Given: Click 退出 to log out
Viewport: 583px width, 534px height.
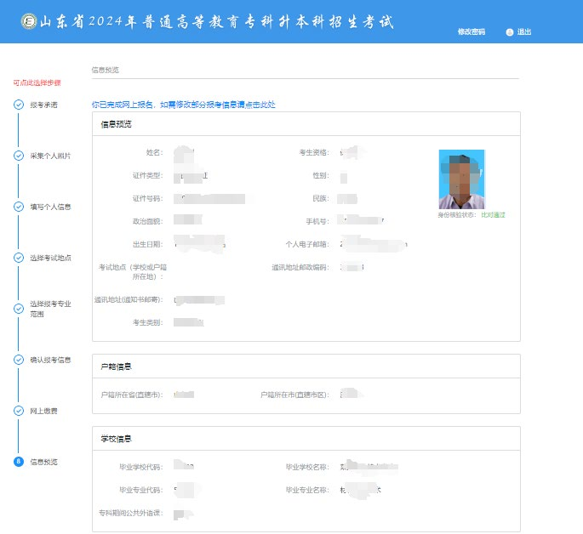Looking at the screenshot, I should (524, 32).
